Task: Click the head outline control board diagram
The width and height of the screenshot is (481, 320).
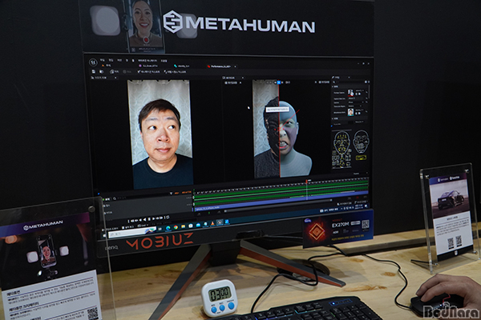Action: [361, 142]
